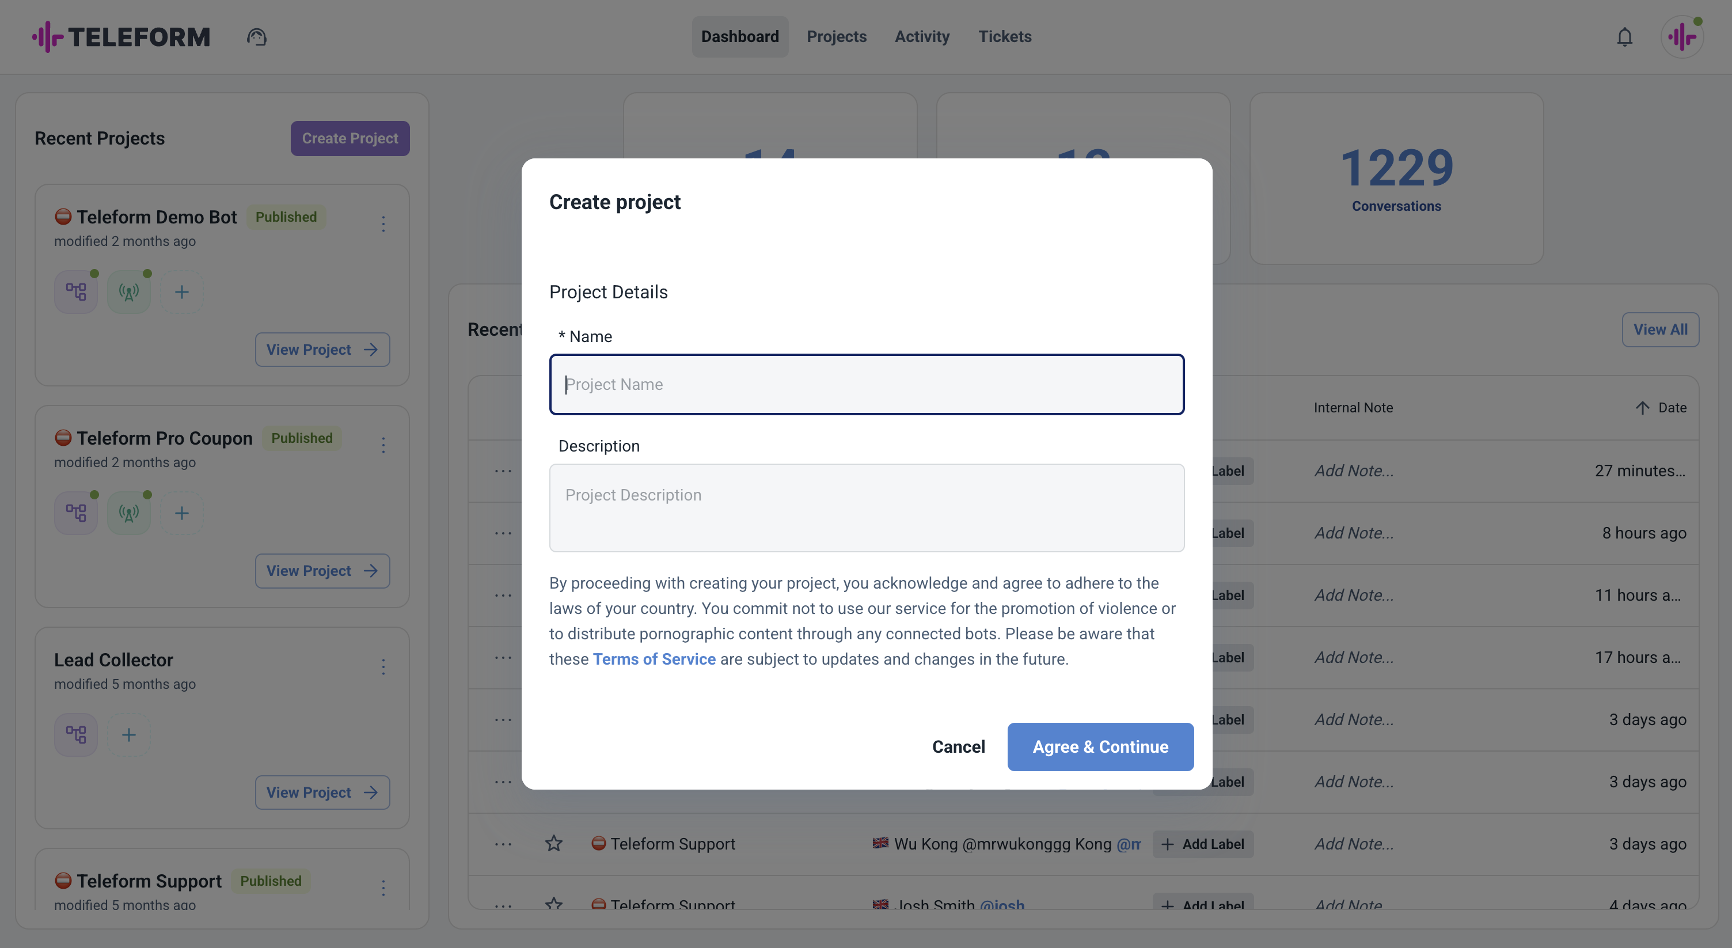This screenshot has width=1732, height=948.
Task: Open broadcast icon for Teleform Pro Coupon
Action: pyautogui.click(x=129, y=513)
